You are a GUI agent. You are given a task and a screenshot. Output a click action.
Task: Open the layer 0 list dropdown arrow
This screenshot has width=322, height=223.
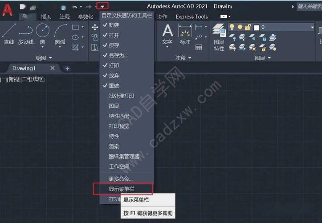click(312, 27)
